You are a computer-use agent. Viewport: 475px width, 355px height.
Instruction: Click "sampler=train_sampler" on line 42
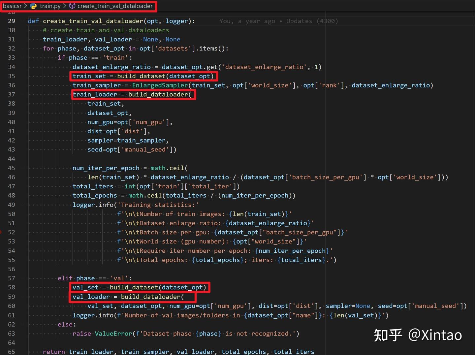[126, 141]
